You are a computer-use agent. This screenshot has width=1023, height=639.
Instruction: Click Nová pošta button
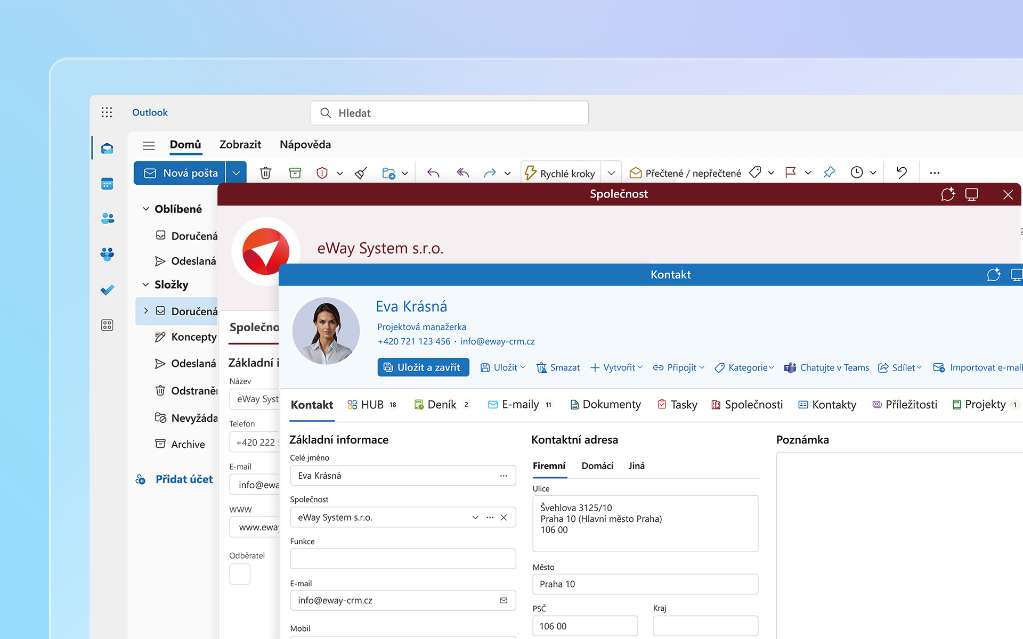pyautogui.click(x=180, y=173)
